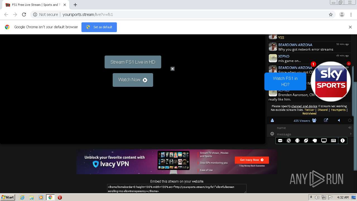This screenshot has width=357, height=201.
Task: Open the Twitter link in chat
Action: pos(309,110)
